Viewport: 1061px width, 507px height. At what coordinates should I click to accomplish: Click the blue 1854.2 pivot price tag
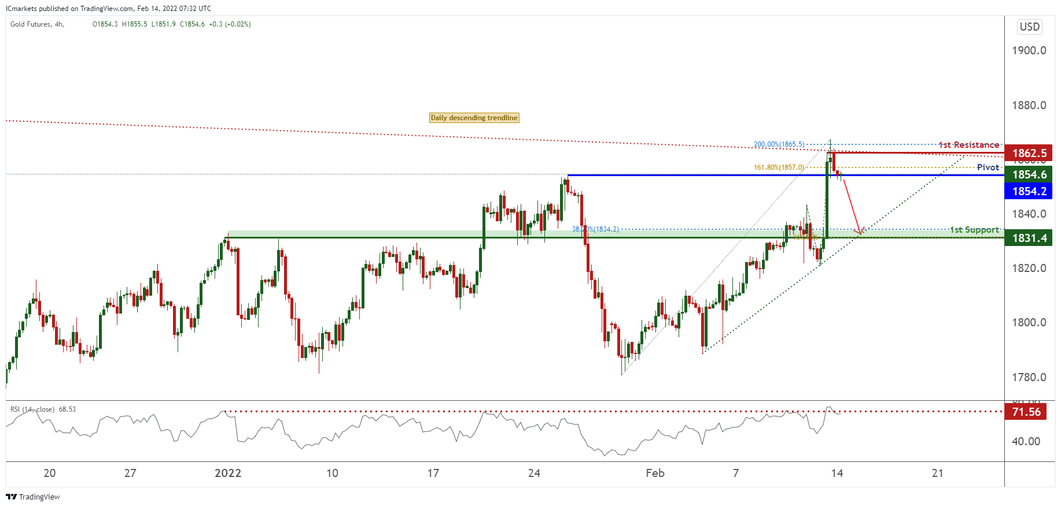coord(1029,191)
